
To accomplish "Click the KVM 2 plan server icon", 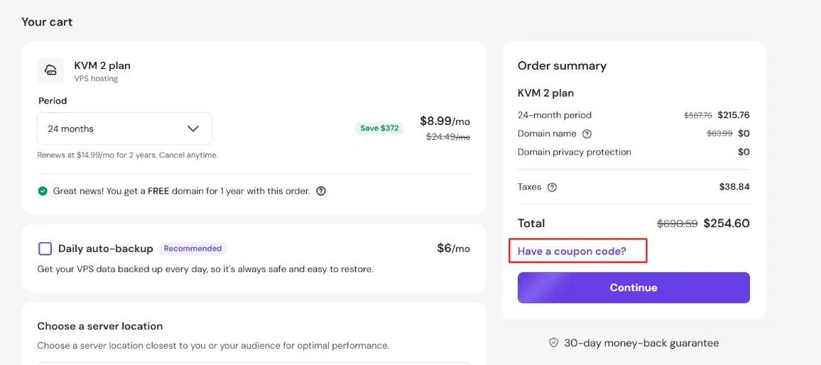I will click(x=51, y=70).
